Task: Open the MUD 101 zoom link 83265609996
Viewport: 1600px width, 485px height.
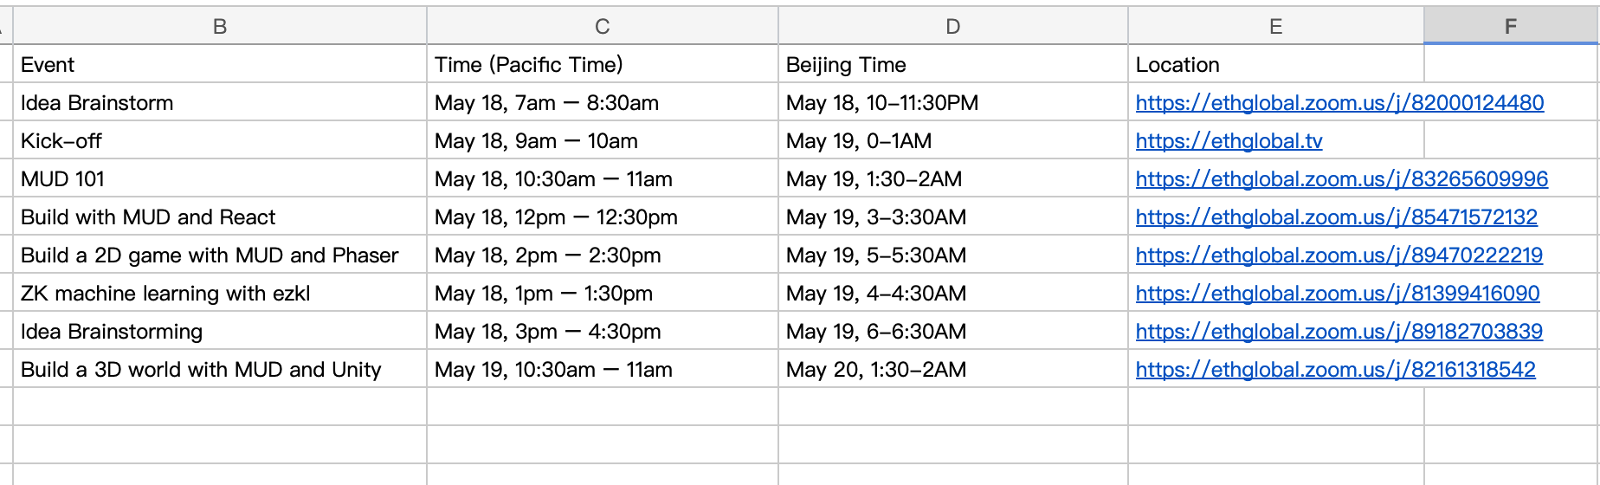Action: [x=1341, y=179]
